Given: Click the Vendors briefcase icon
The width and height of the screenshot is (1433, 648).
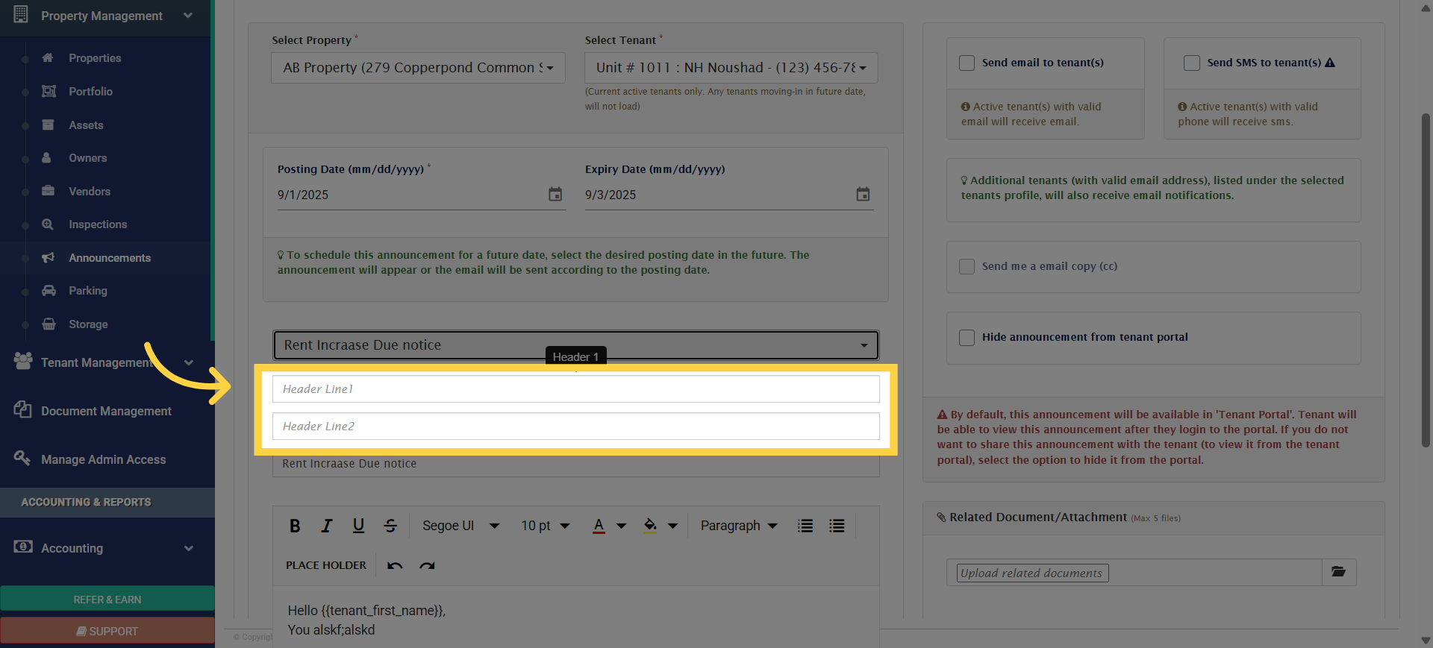Looking at the screenshot, I should pos(48,191).
